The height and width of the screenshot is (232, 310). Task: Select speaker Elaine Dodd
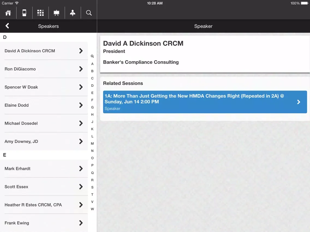point(44,105)
